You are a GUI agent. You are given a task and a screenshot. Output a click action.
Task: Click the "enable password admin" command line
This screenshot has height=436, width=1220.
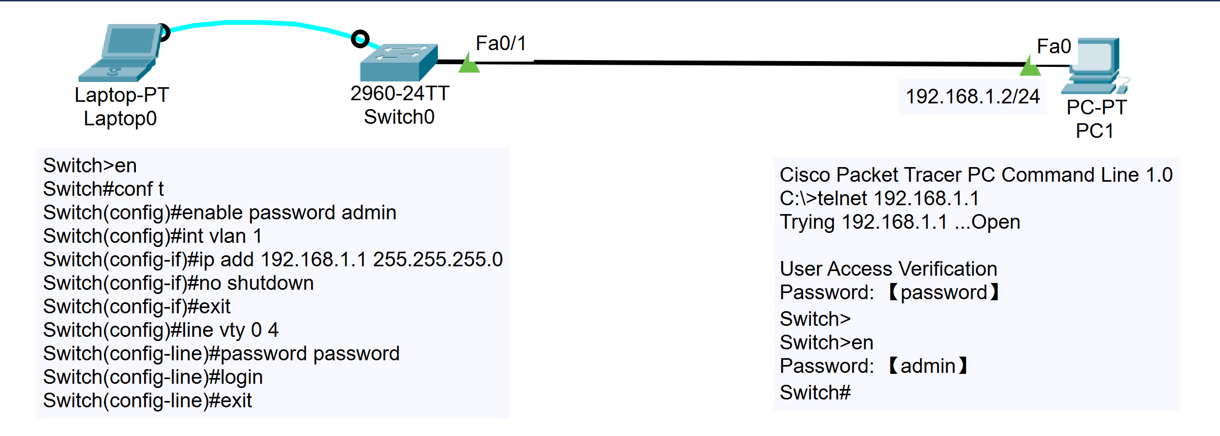coord(219,213)
